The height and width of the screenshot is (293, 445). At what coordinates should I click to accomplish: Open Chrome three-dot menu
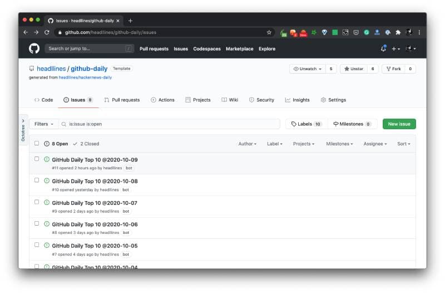pos(419,32)
